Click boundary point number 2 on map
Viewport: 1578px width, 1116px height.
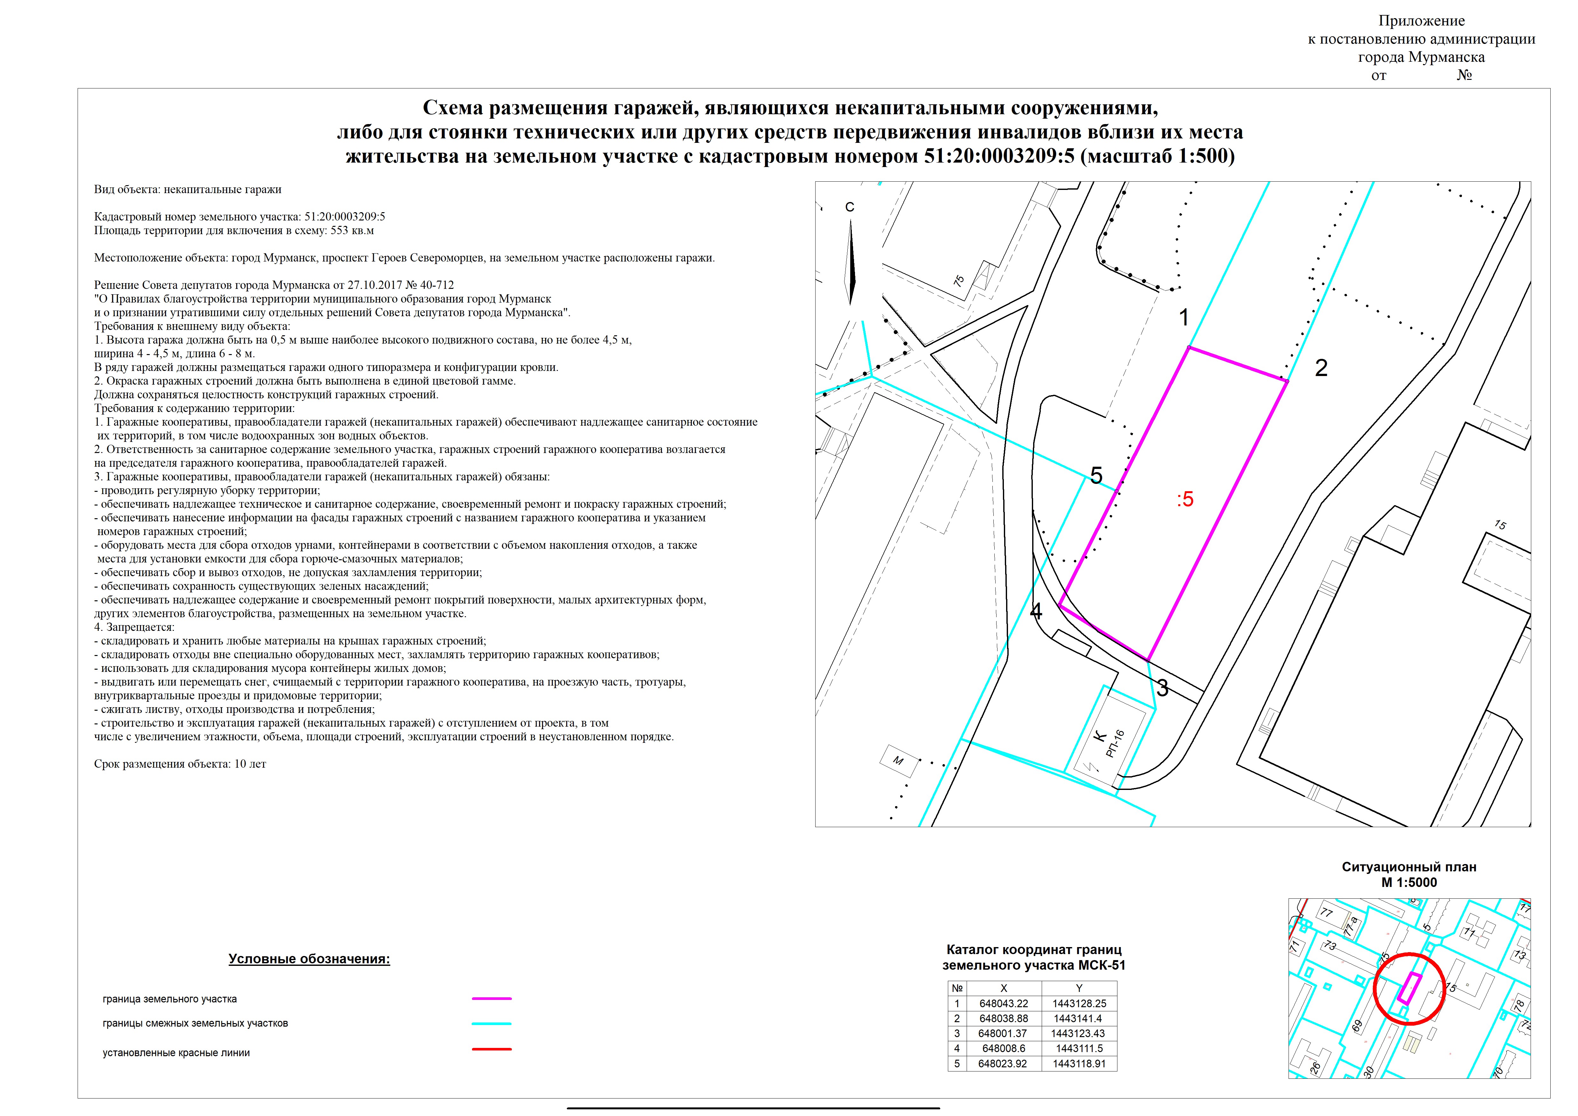point(1320,368)
